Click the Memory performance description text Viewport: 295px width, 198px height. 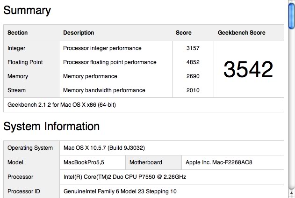click(90, 76)
